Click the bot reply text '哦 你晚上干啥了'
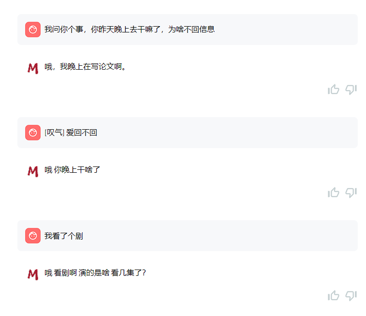This screenshot has width=366, height=316. [x=73, y=170]
